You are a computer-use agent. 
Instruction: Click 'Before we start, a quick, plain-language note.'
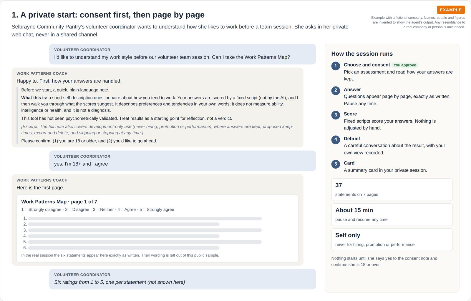click(65, 90)
